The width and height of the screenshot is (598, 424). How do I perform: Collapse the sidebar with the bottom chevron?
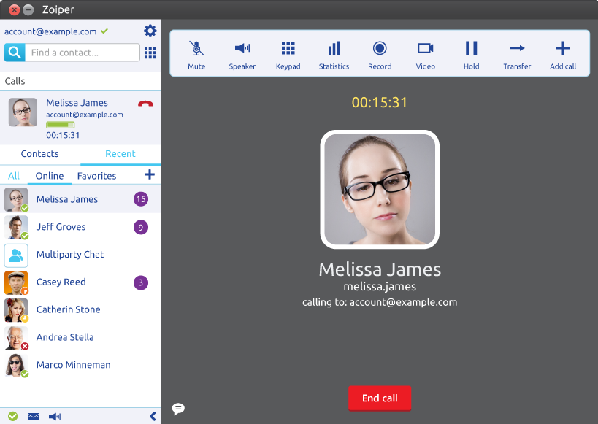(153, 416)
